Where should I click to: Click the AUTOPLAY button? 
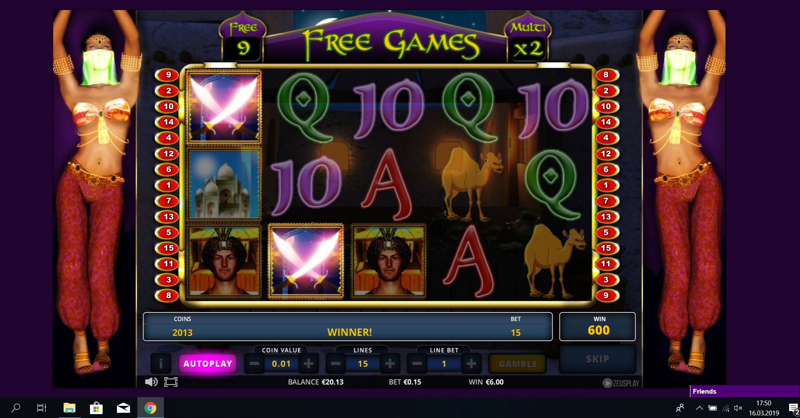pyautogui.click(x=208, y=364)
